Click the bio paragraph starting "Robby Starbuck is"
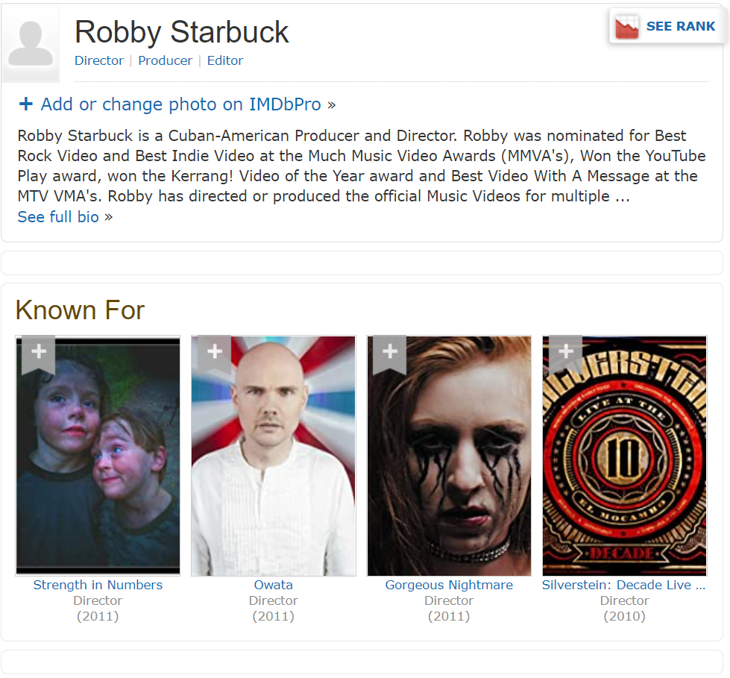The width and height of the screenshot is (730, 678). click(362, 166)
